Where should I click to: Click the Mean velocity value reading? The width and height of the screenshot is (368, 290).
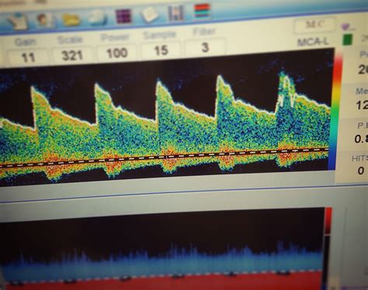coord(362,105)
